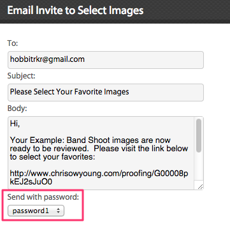
Task: Click the 'To:' field label
Action: click(13, 43)
